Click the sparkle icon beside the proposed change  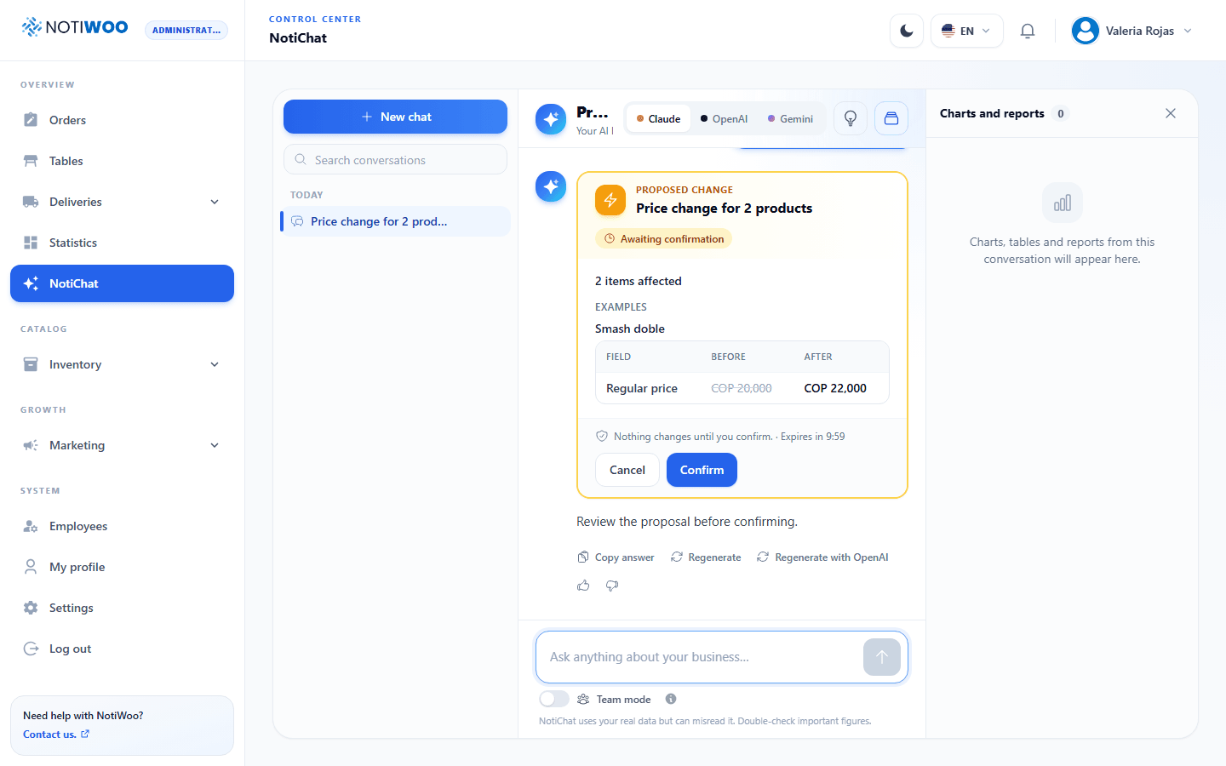551,186
